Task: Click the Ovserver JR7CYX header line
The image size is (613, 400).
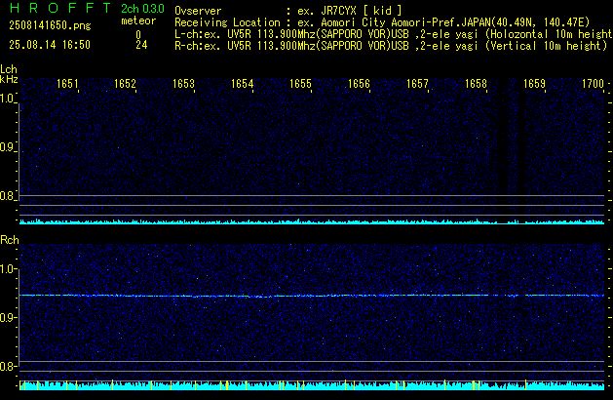Action: pyautogui.click(x=288, y=11)
